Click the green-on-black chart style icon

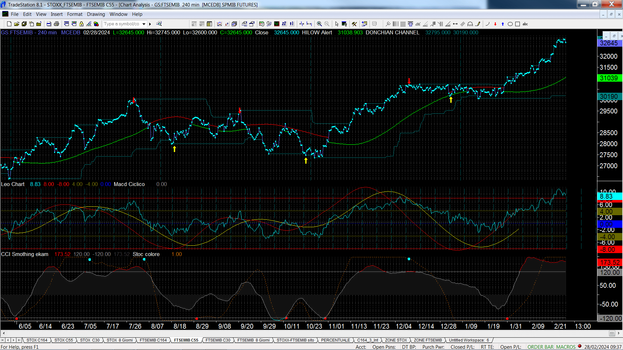click(277, 24)
